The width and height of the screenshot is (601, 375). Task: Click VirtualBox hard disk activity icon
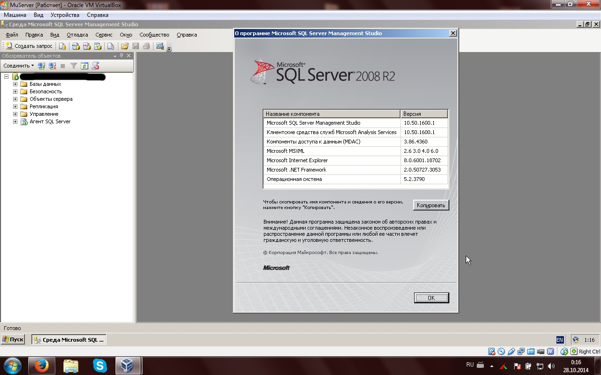(492, 352)
